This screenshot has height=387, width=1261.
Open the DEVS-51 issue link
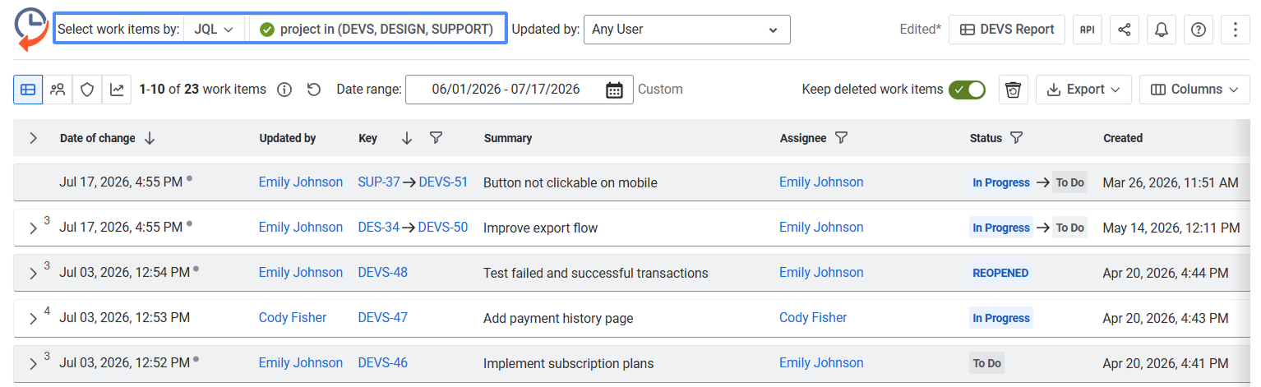(x=443, y=182)
